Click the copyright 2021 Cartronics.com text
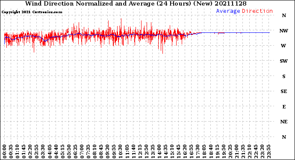Screen dimensions: 295x160 [32, 12]
